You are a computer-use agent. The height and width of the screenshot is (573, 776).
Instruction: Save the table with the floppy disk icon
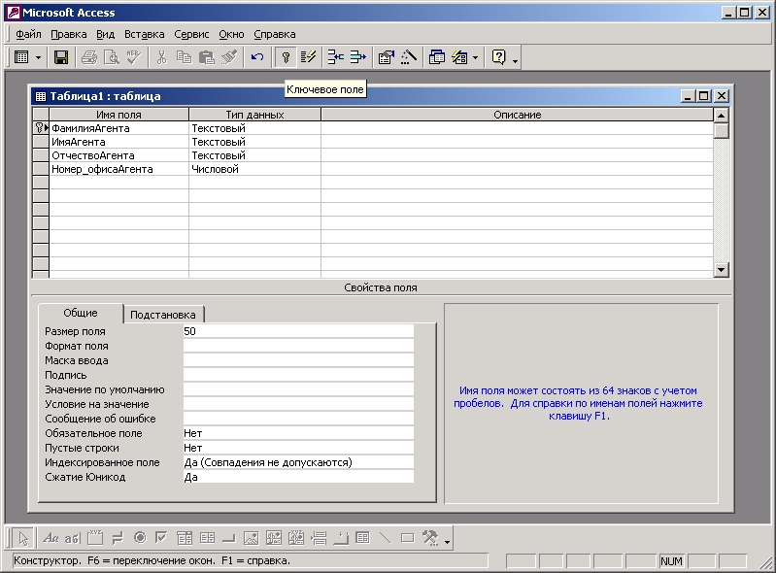61,57
